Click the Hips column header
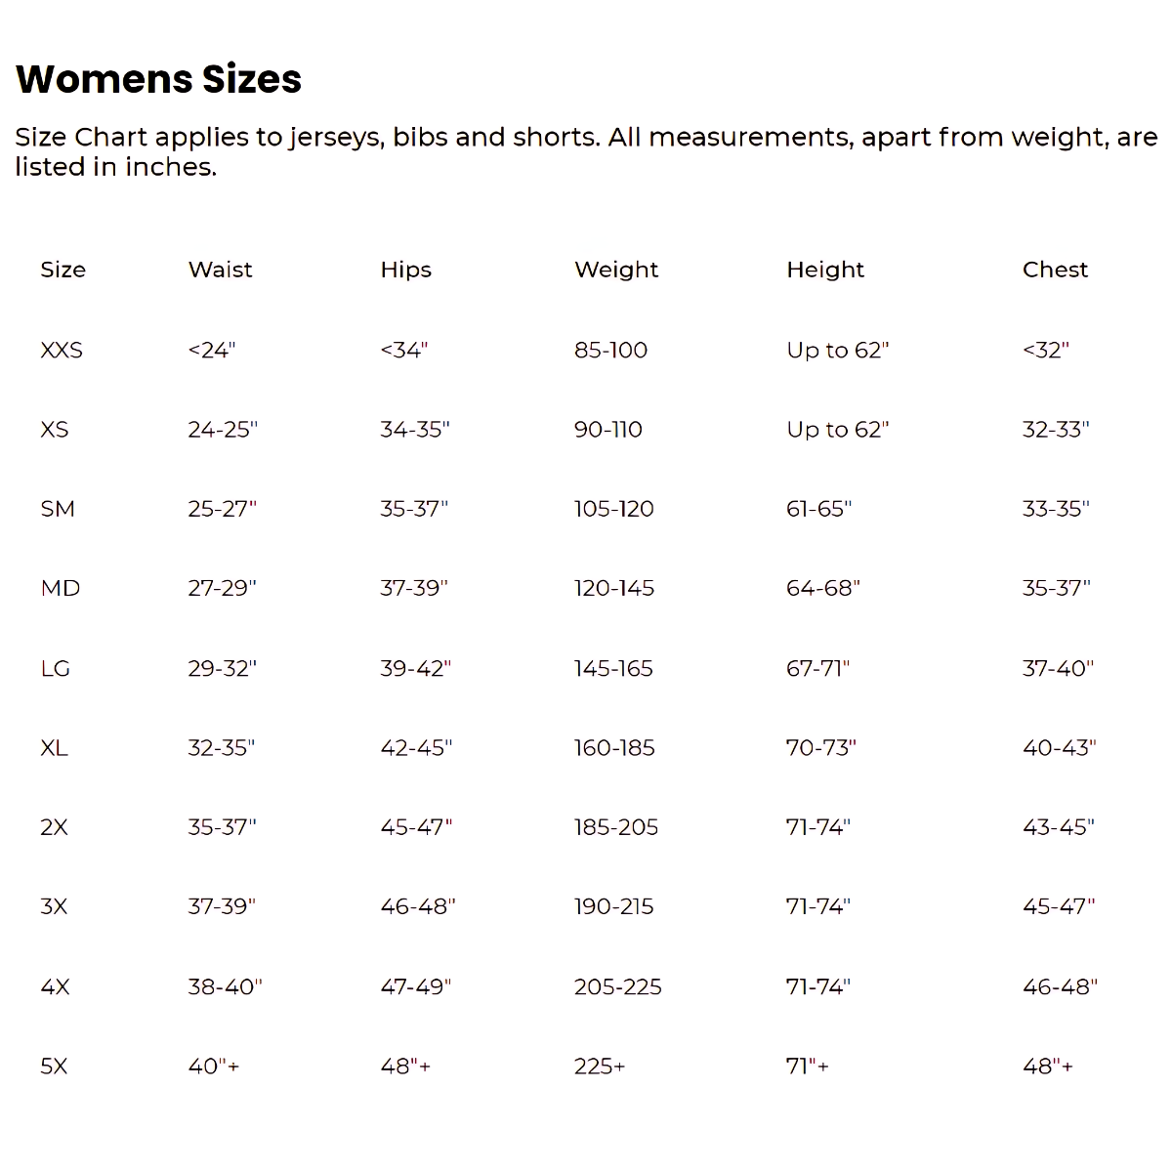 (x=405, y=270)
